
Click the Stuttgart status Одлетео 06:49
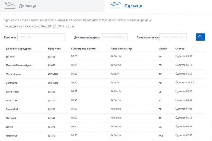coord(184,118)
